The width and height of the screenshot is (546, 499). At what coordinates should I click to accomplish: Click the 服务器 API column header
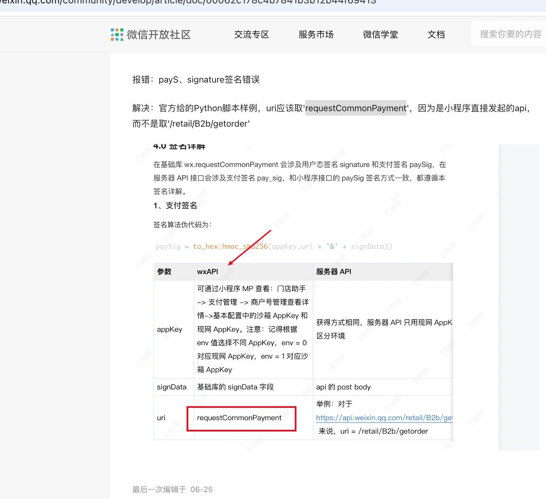pos(383,272)
